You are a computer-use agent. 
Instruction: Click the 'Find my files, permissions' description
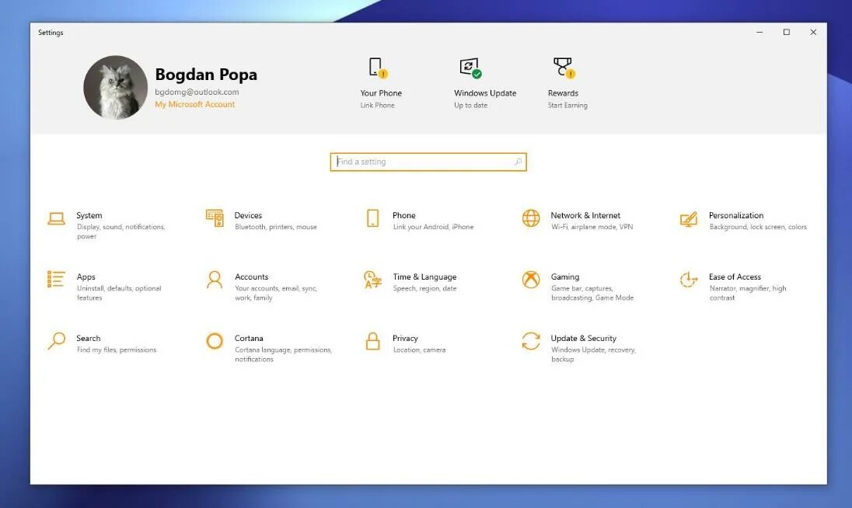(x=117, y=350)
